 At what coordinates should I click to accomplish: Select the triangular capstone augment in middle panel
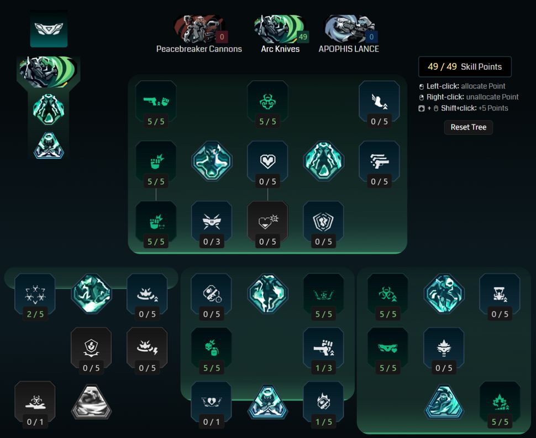click(x=267, y=402)
